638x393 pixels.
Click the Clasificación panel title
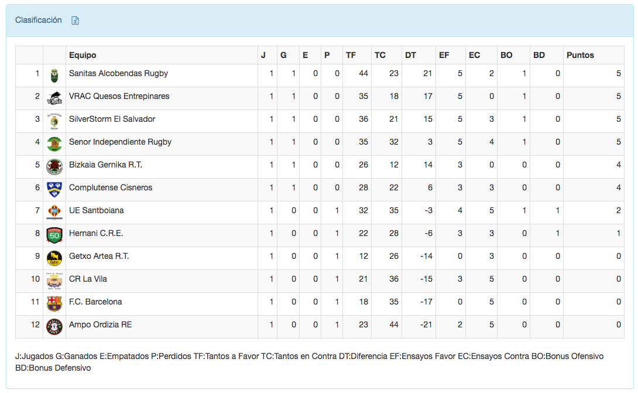pos(39,20)
